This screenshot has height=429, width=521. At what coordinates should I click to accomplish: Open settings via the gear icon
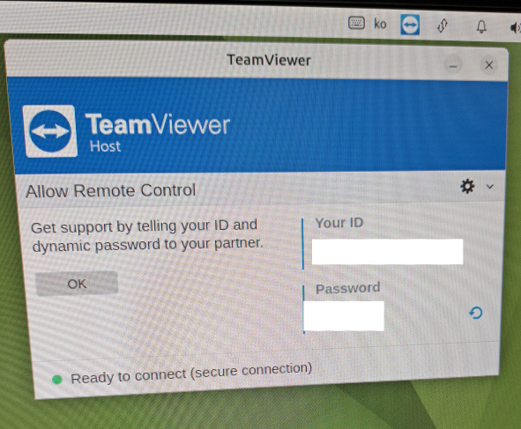pyautogui.click(x=467, y=186)
